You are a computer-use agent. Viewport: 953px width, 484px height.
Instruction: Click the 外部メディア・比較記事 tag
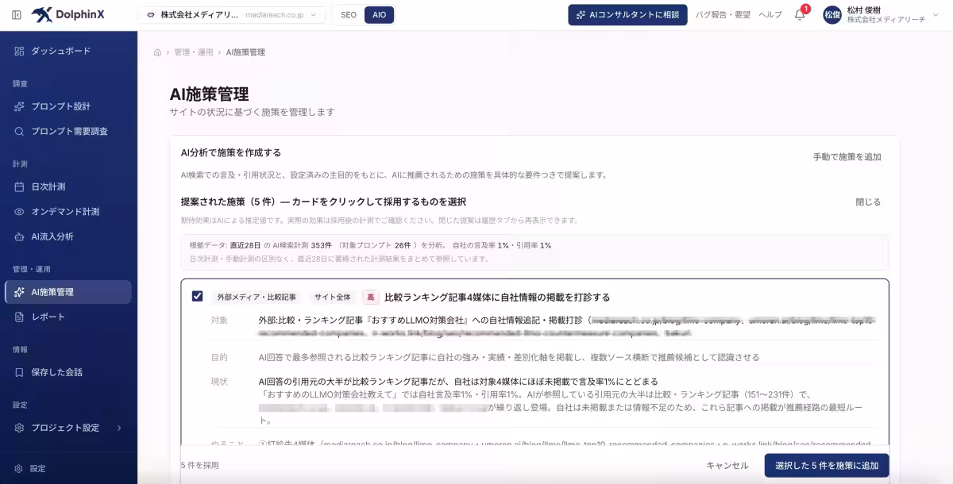pyautogui.click(x=257, y=297)
